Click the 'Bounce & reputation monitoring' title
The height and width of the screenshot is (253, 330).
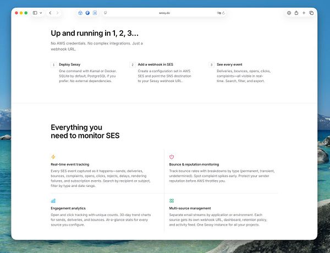tap(194, 164)
